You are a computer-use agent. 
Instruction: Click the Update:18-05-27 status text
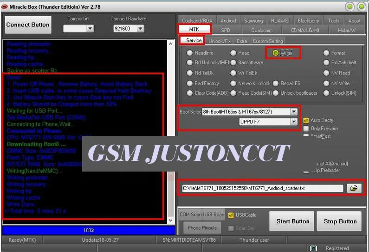point(100,240)
